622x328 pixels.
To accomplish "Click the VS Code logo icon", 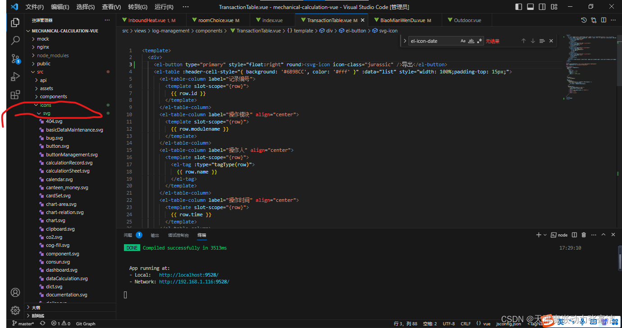I will pyautogui.click(x=14, y=7).
